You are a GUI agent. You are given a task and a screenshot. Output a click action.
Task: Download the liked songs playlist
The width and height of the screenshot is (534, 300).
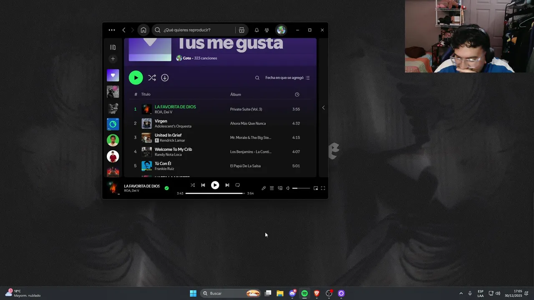coord(165,77)
